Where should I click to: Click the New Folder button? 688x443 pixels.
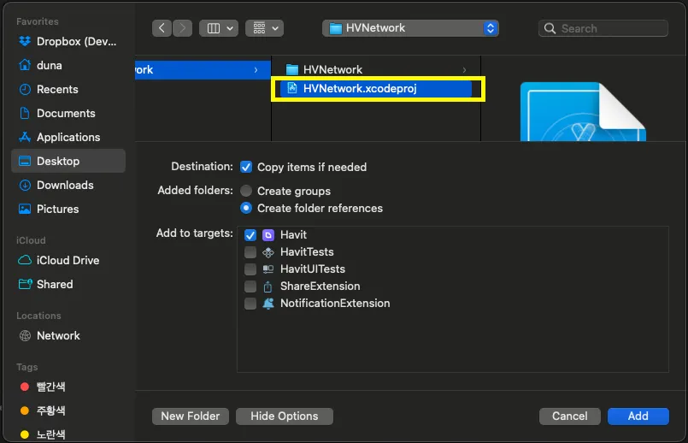point(191,416)
